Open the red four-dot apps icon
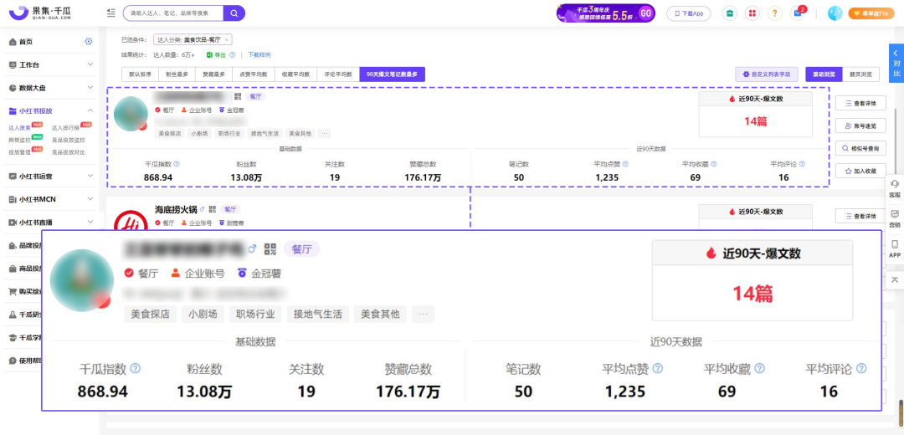The width and height of the screenshot is (904, 435). [x=752, y=13]
